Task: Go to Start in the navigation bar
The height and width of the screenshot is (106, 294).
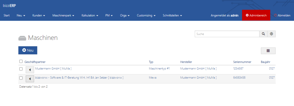Action: point(7,16)
